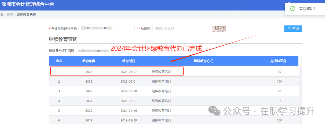Select the date 2019-12-19 cell
The height and width of the screenshot is (124, 325).
pyautogui.click(x=129, y=120)
